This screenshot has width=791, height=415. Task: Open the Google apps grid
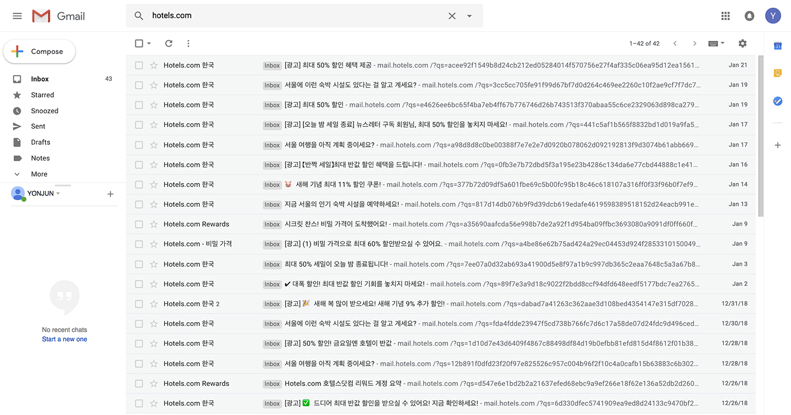coord(726,16)
